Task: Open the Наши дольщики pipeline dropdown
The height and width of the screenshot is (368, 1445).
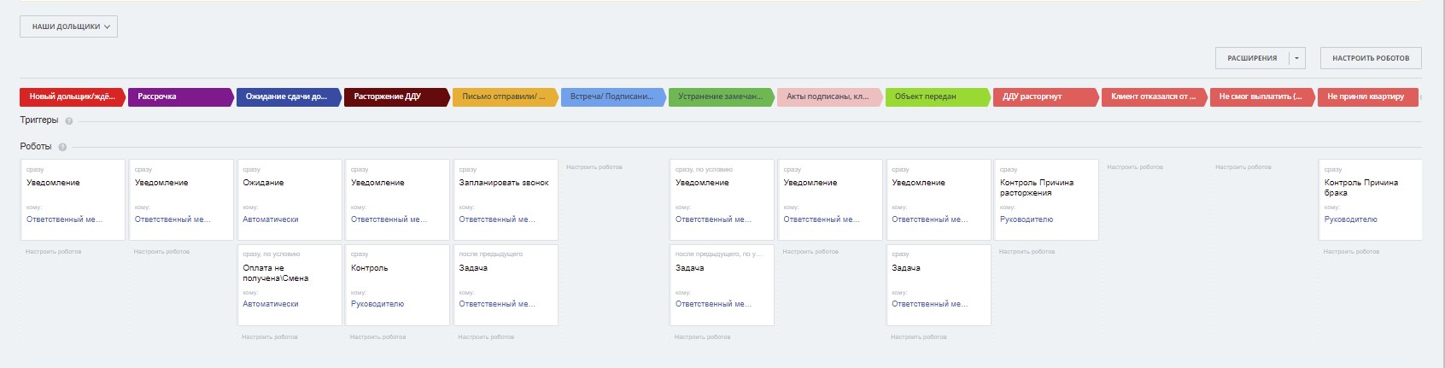Action: click(69, 26)
